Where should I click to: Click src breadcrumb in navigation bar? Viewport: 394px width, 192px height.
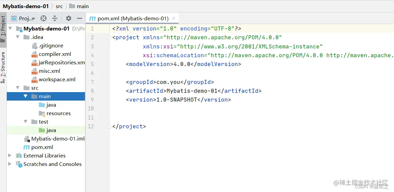tap(59, 6)
